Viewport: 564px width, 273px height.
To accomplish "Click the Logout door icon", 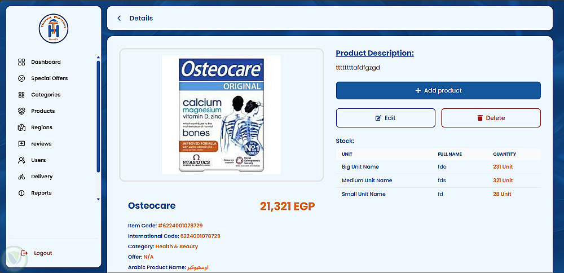I will point(24,253).
